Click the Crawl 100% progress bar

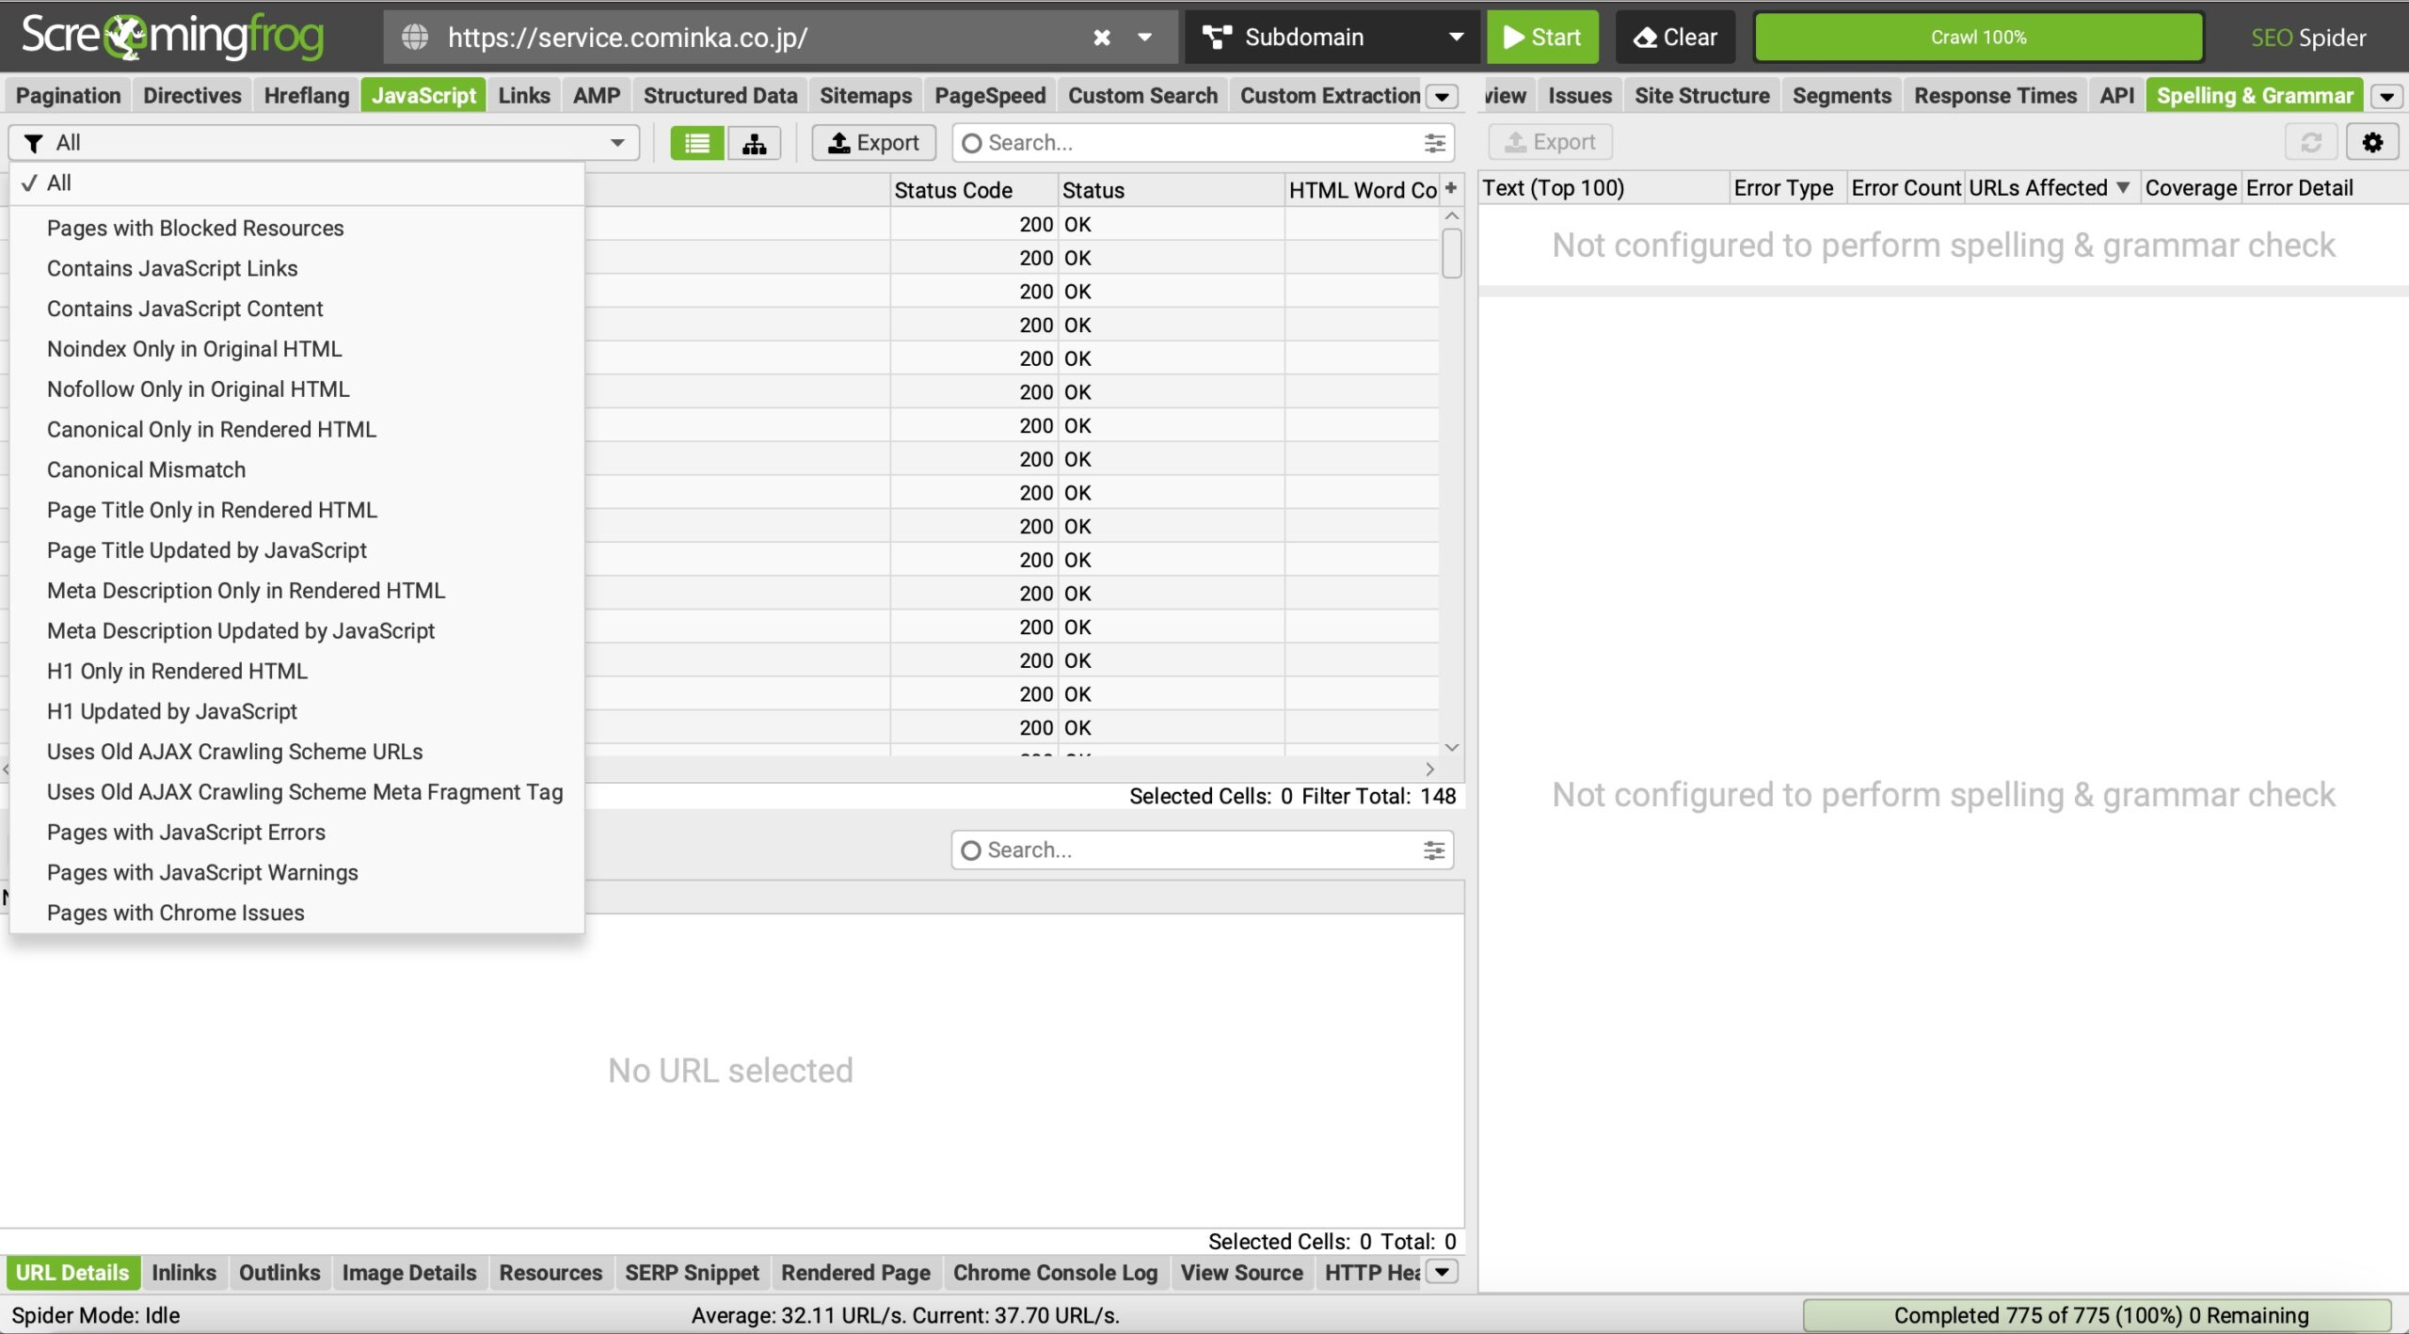[x=1978, y=38]
